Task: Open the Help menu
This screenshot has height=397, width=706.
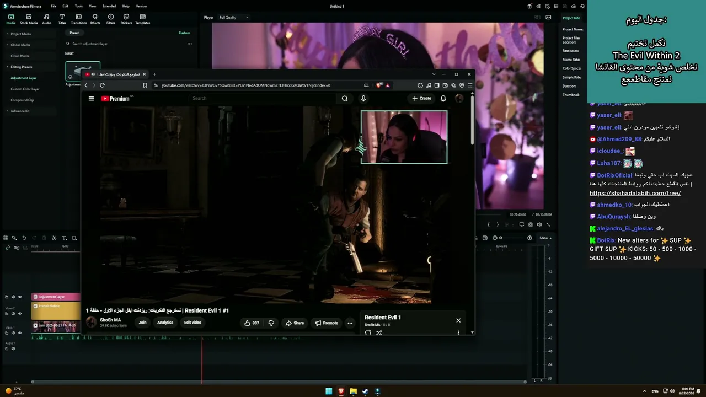Action: [x=126, y=6]
